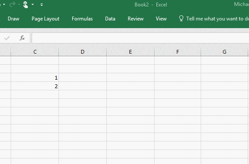The image size is (249, 164).
Task: Select the Data ribbon tab
Action: click(110, 19)
